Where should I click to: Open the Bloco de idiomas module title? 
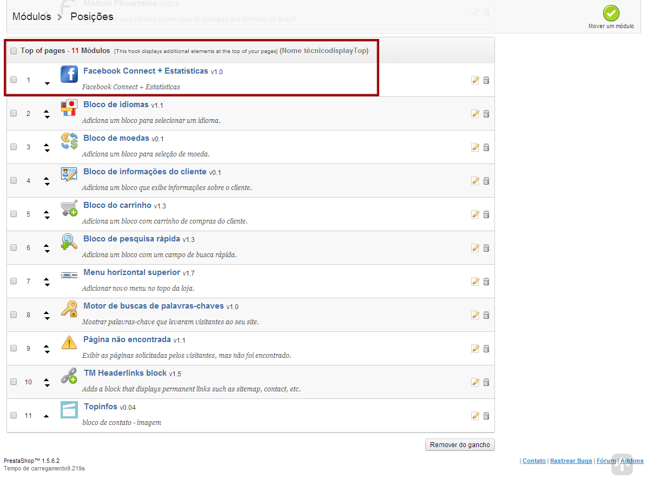[x=116, y=104]
